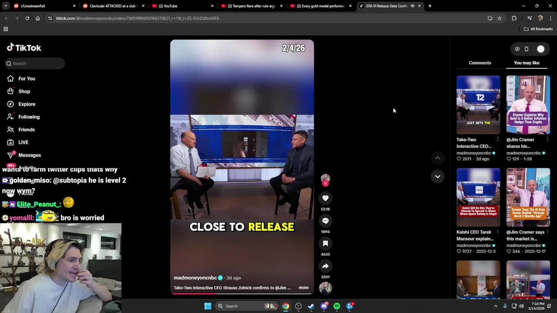Switch to the Clavicular ATTACKED tab
The width and height of the screenshot is (557, 313).
(113, 6)
